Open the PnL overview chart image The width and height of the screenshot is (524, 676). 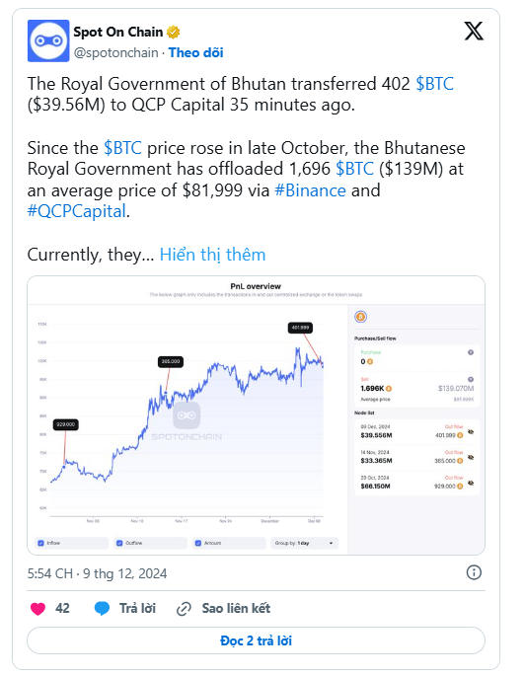pyautogui.click(x=257, y=415)
